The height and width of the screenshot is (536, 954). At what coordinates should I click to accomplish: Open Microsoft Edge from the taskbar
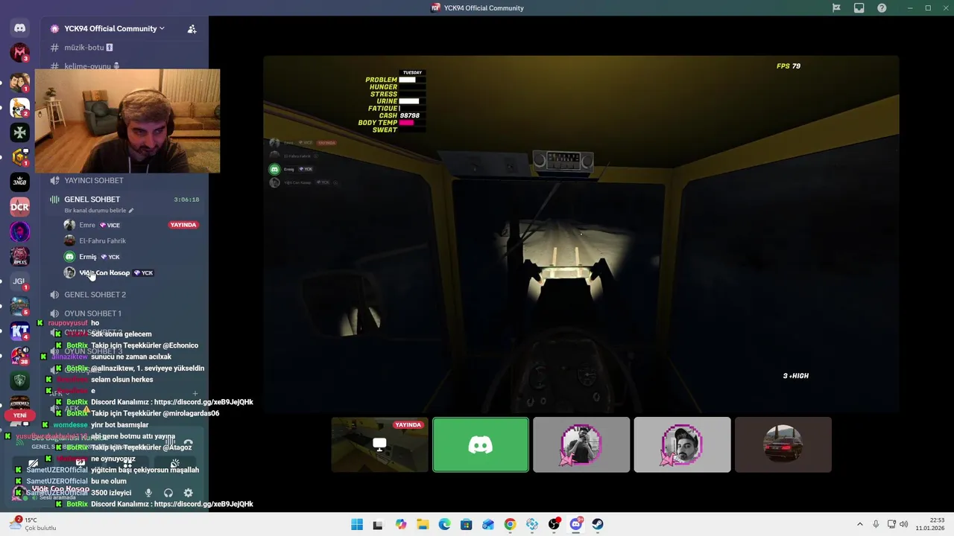[x=444, y=524]
